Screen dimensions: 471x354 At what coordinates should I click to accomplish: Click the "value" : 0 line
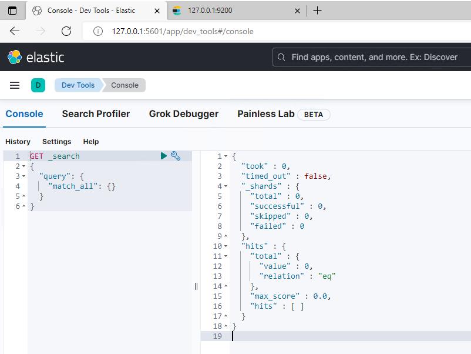tap(286, 266)
